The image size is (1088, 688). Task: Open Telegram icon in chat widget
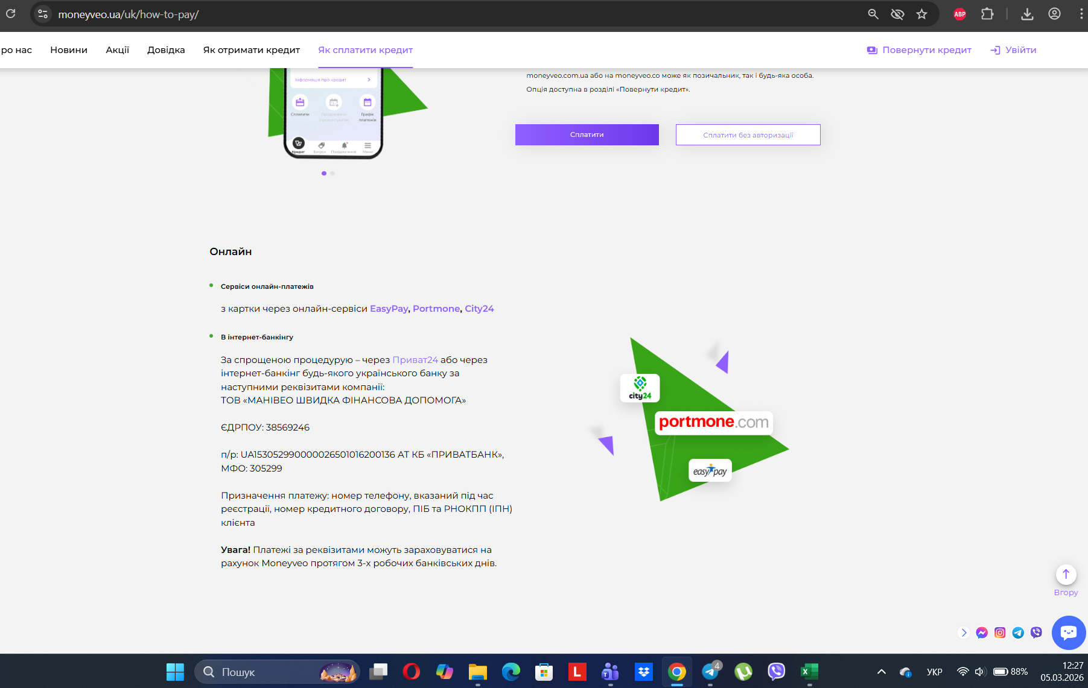[1018, 633]
